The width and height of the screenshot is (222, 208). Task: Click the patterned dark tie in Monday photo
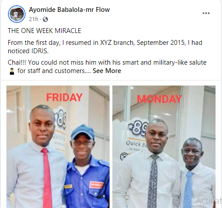coord(153,181)
